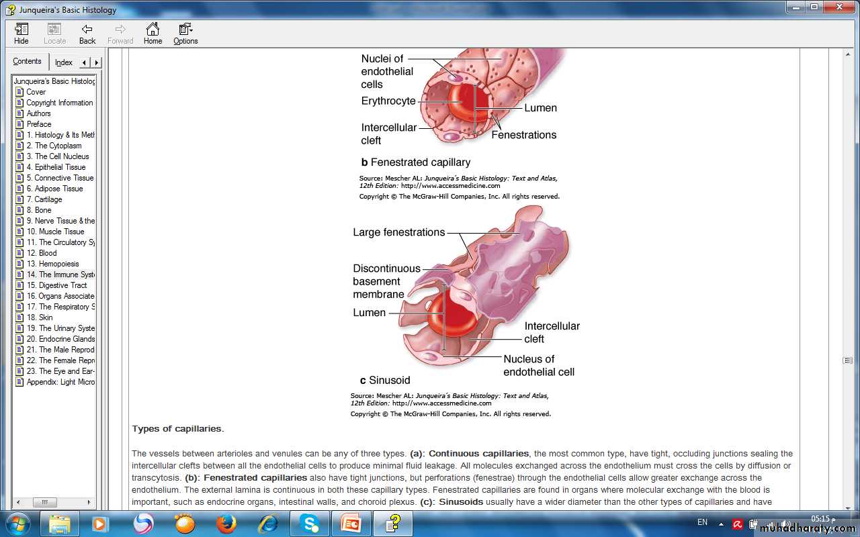Image resolution: width=860 pixels, height=537 pixels.
Task: Switch to the Index tab
Action: coord(64,62)
